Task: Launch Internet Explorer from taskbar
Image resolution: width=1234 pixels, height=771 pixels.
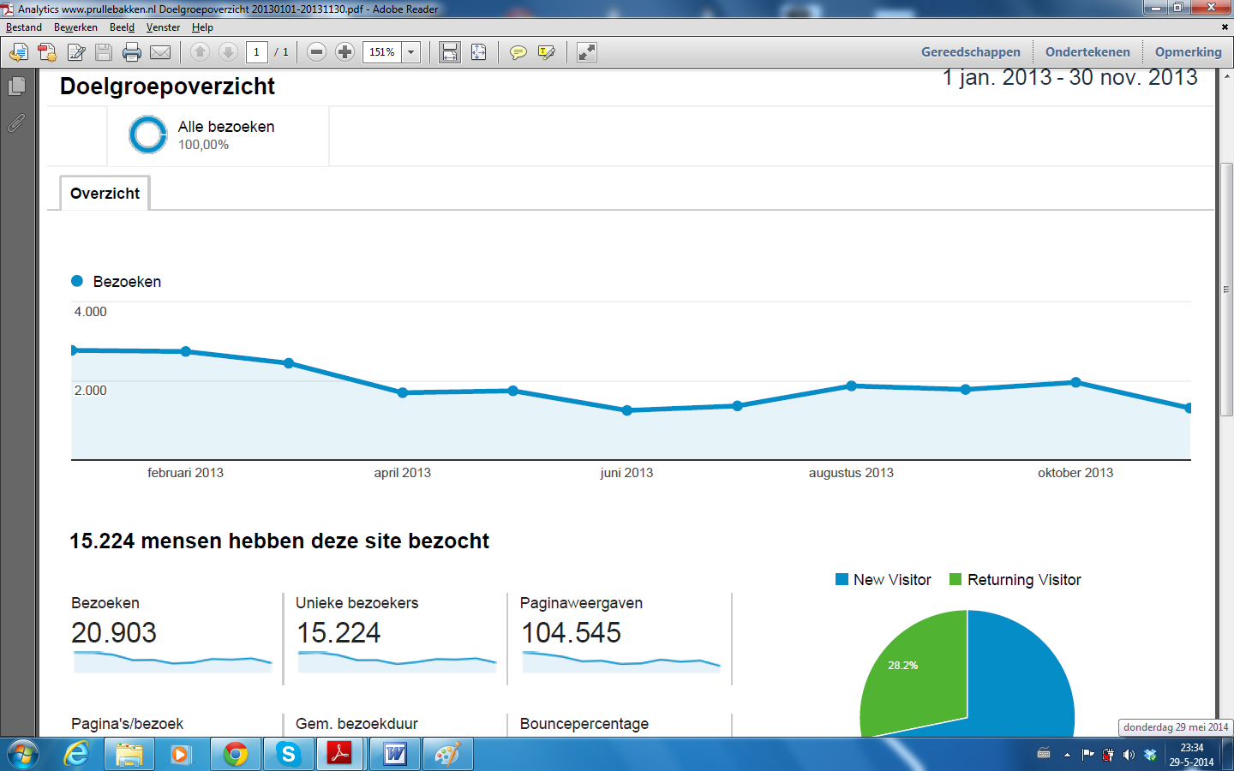Action: pos(76,755)
